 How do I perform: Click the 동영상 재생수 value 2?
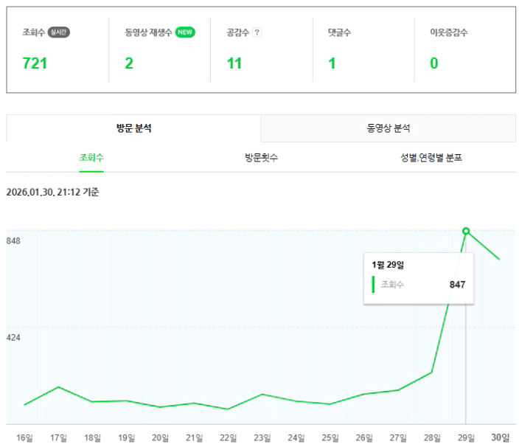pyautogui.click(x=129, y=63)
